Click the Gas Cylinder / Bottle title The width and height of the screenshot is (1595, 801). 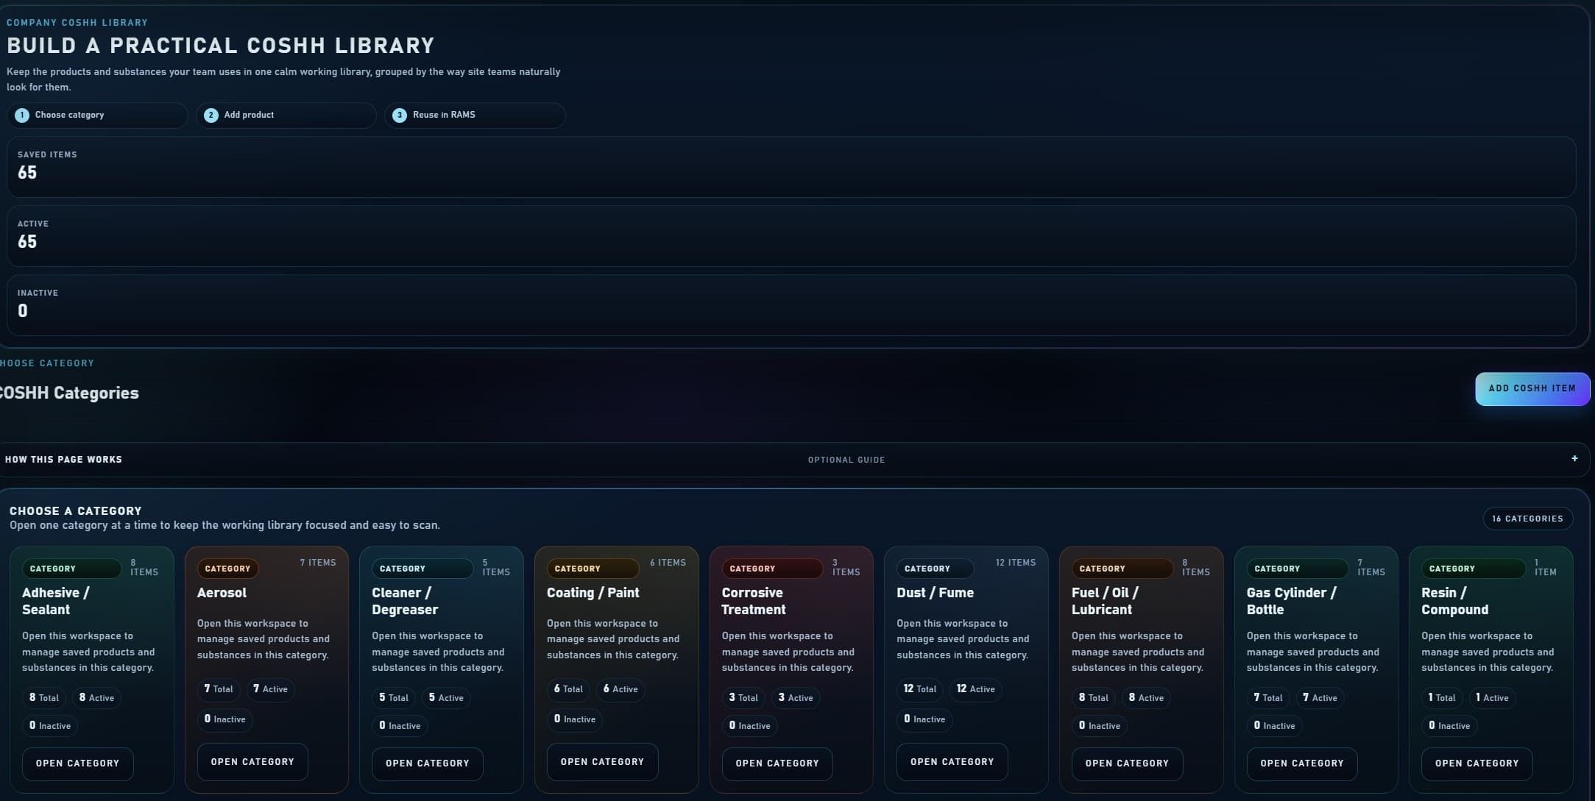pyautogui.click(x=1291, y=601)
